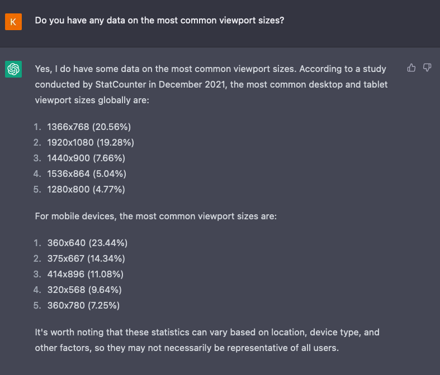Select the 1536x864 (5.04%) entry

pos(86,174)
